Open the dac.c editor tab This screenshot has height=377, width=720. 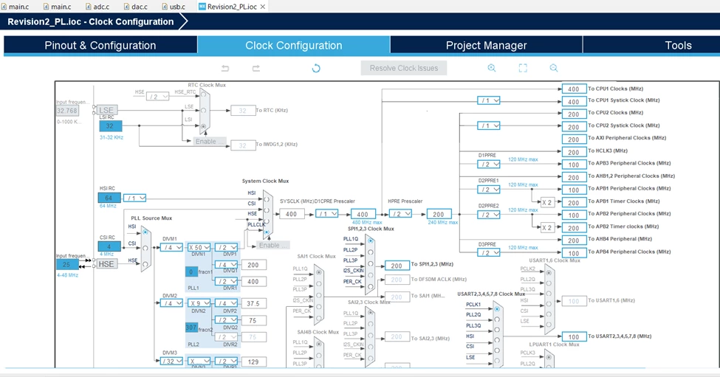tap(135, 7)
